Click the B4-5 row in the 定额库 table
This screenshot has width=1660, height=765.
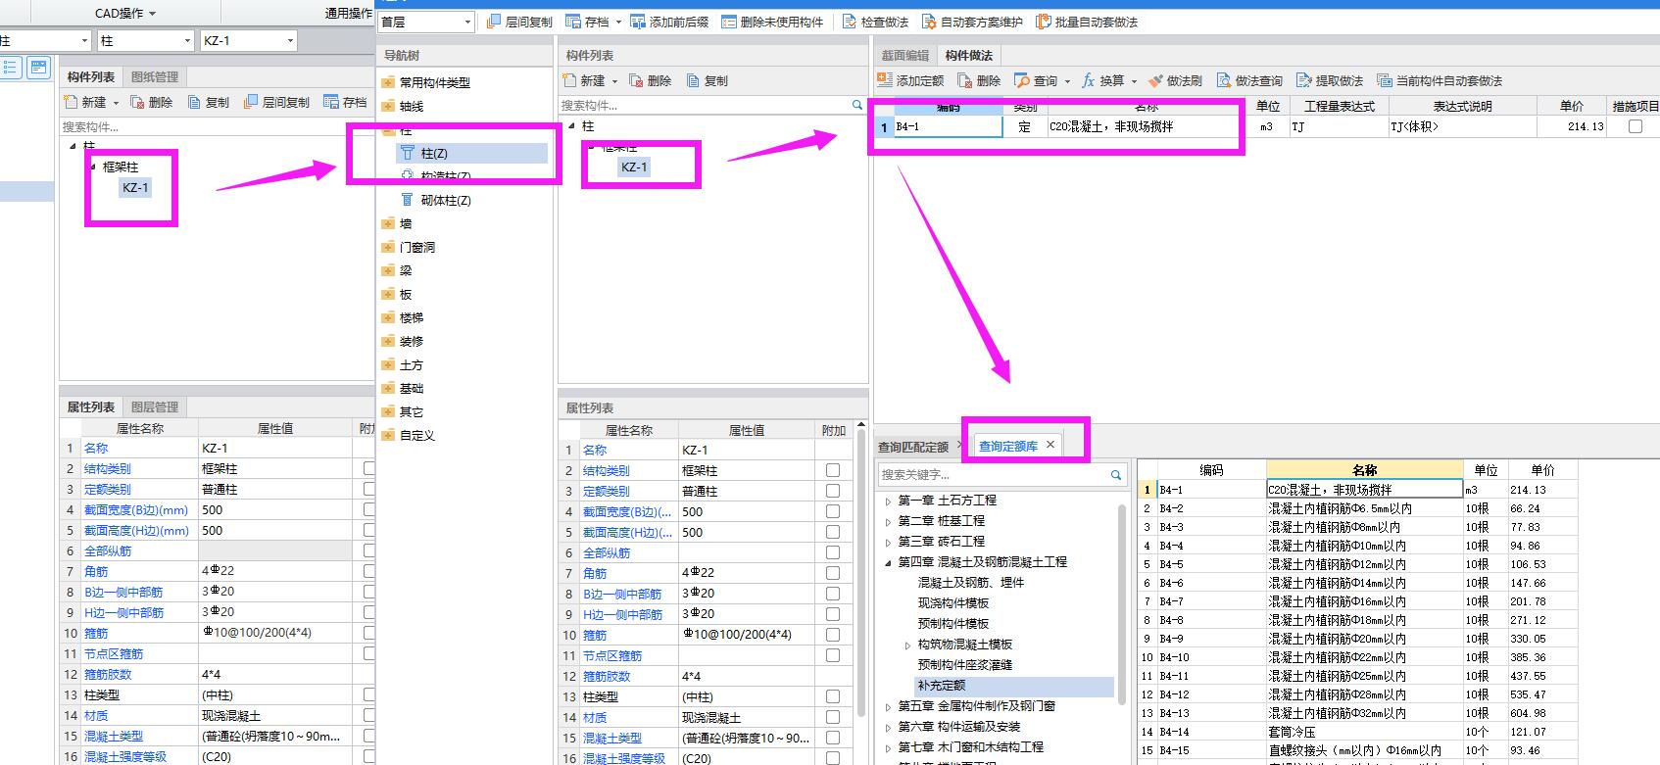(1357, 564)
